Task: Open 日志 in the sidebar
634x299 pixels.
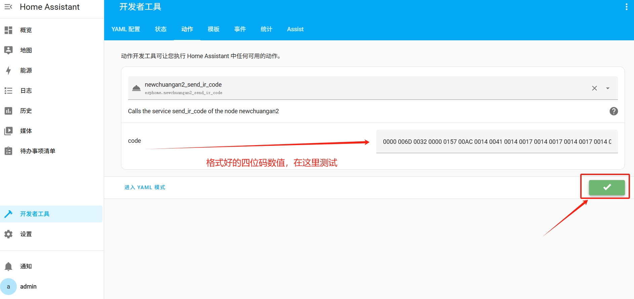Action: (26, 91)
